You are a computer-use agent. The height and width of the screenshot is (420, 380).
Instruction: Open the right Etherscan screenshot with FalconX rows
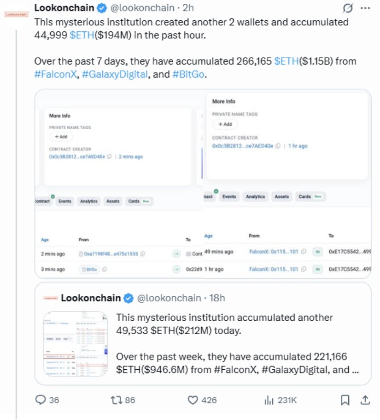click(x=287, y=184)
